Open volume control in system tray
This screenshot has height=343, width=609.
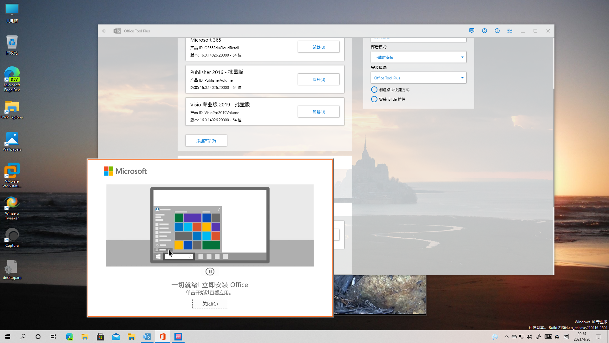click(529, 337)
